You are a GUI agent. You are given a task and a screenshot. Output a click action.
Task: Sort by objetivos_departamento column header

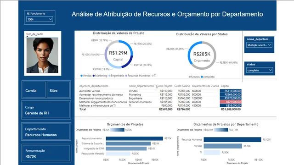click(x=94, y=86)
